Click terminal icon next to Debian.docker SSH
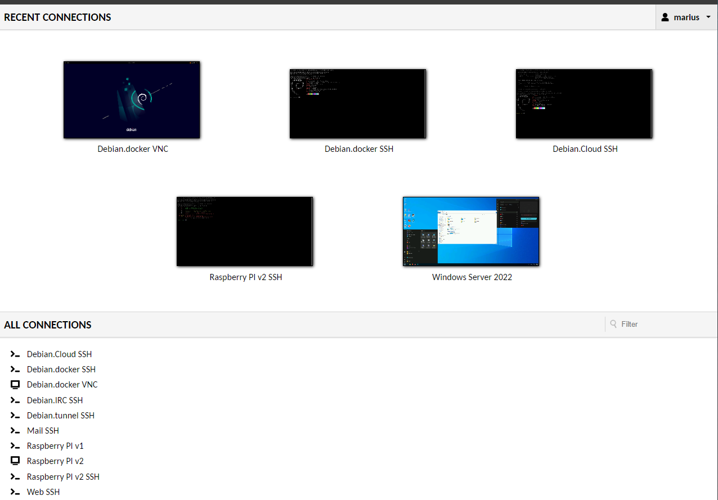This screenshot has width=718, height=500. [15, 370]
